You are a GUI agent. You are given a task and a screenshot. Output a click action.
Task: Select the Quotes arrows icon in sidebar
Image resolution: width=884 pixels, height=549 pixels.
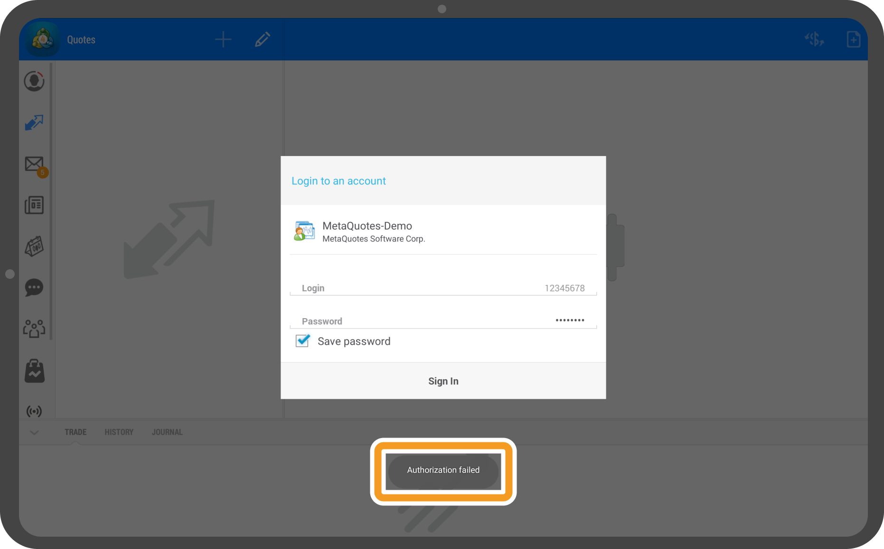[34, 122]
